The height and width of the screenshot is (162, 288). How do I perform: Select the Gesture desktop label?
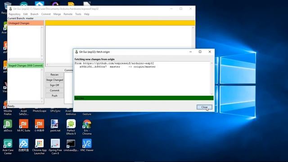tap(87, 114)
